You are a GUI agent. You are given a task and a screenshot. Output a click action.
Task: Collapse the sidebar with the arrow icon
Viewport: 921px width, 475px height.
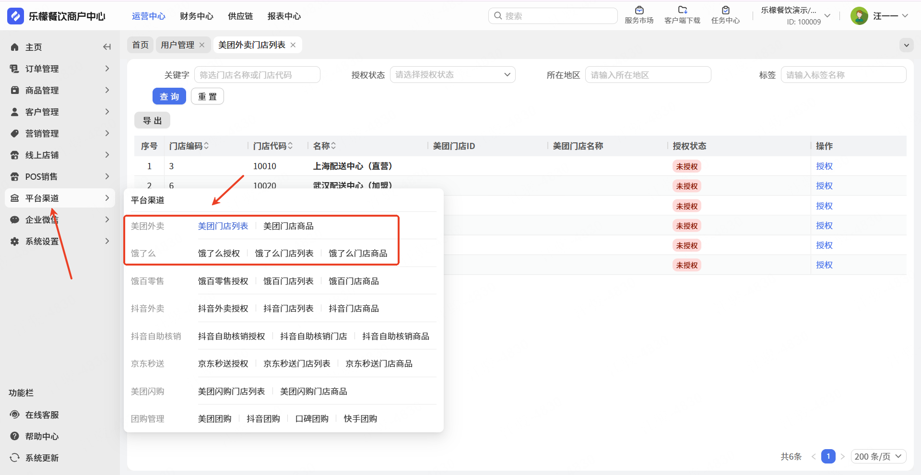tap(107, 47)
